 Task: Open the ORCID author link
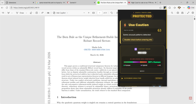97,50
